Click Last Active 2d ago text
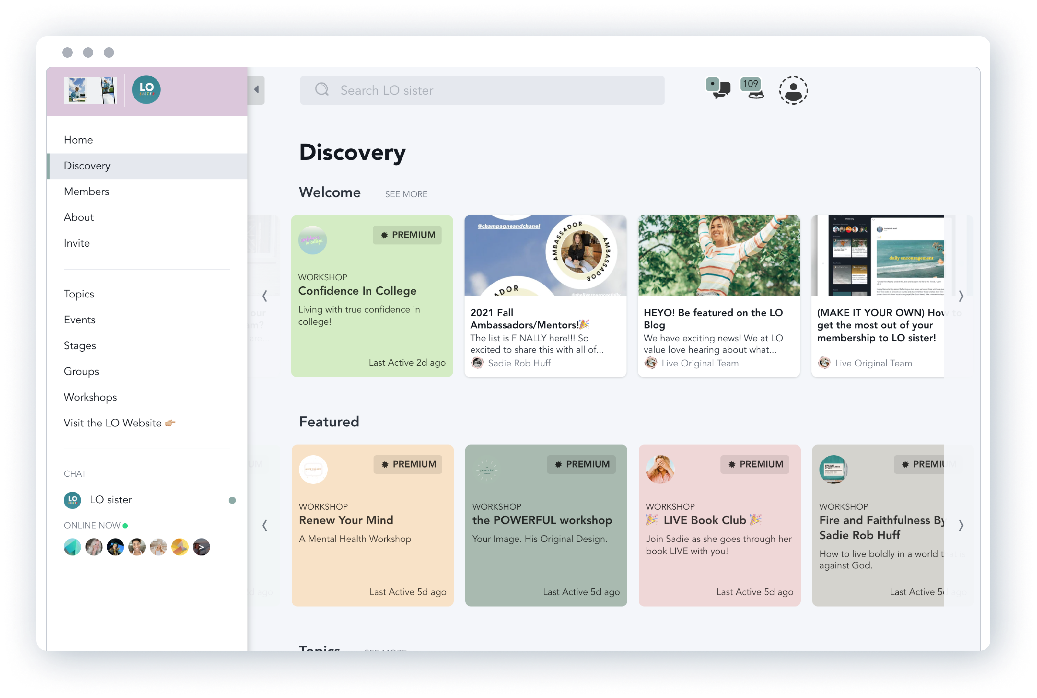The height and width of the screenshot is (698, 1037). 407,362
